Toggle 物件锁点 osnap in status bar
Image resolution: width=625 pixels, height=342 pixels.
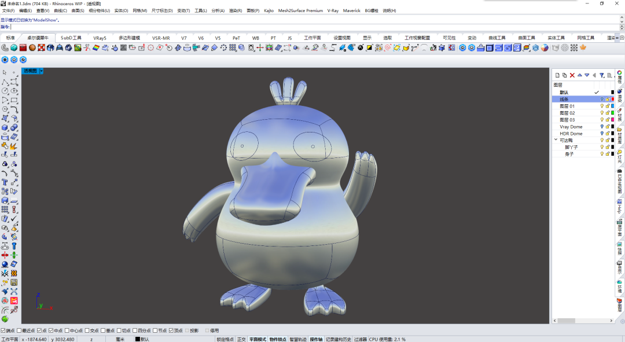click(x=278, y=339)
